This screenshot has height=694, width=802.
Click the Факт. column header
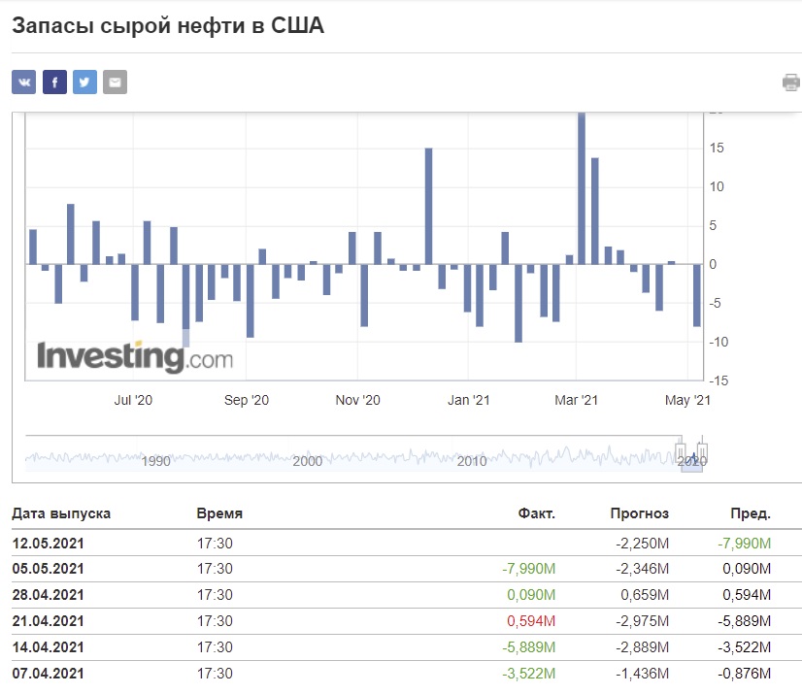pyautogui.click(x=537, y=513)
